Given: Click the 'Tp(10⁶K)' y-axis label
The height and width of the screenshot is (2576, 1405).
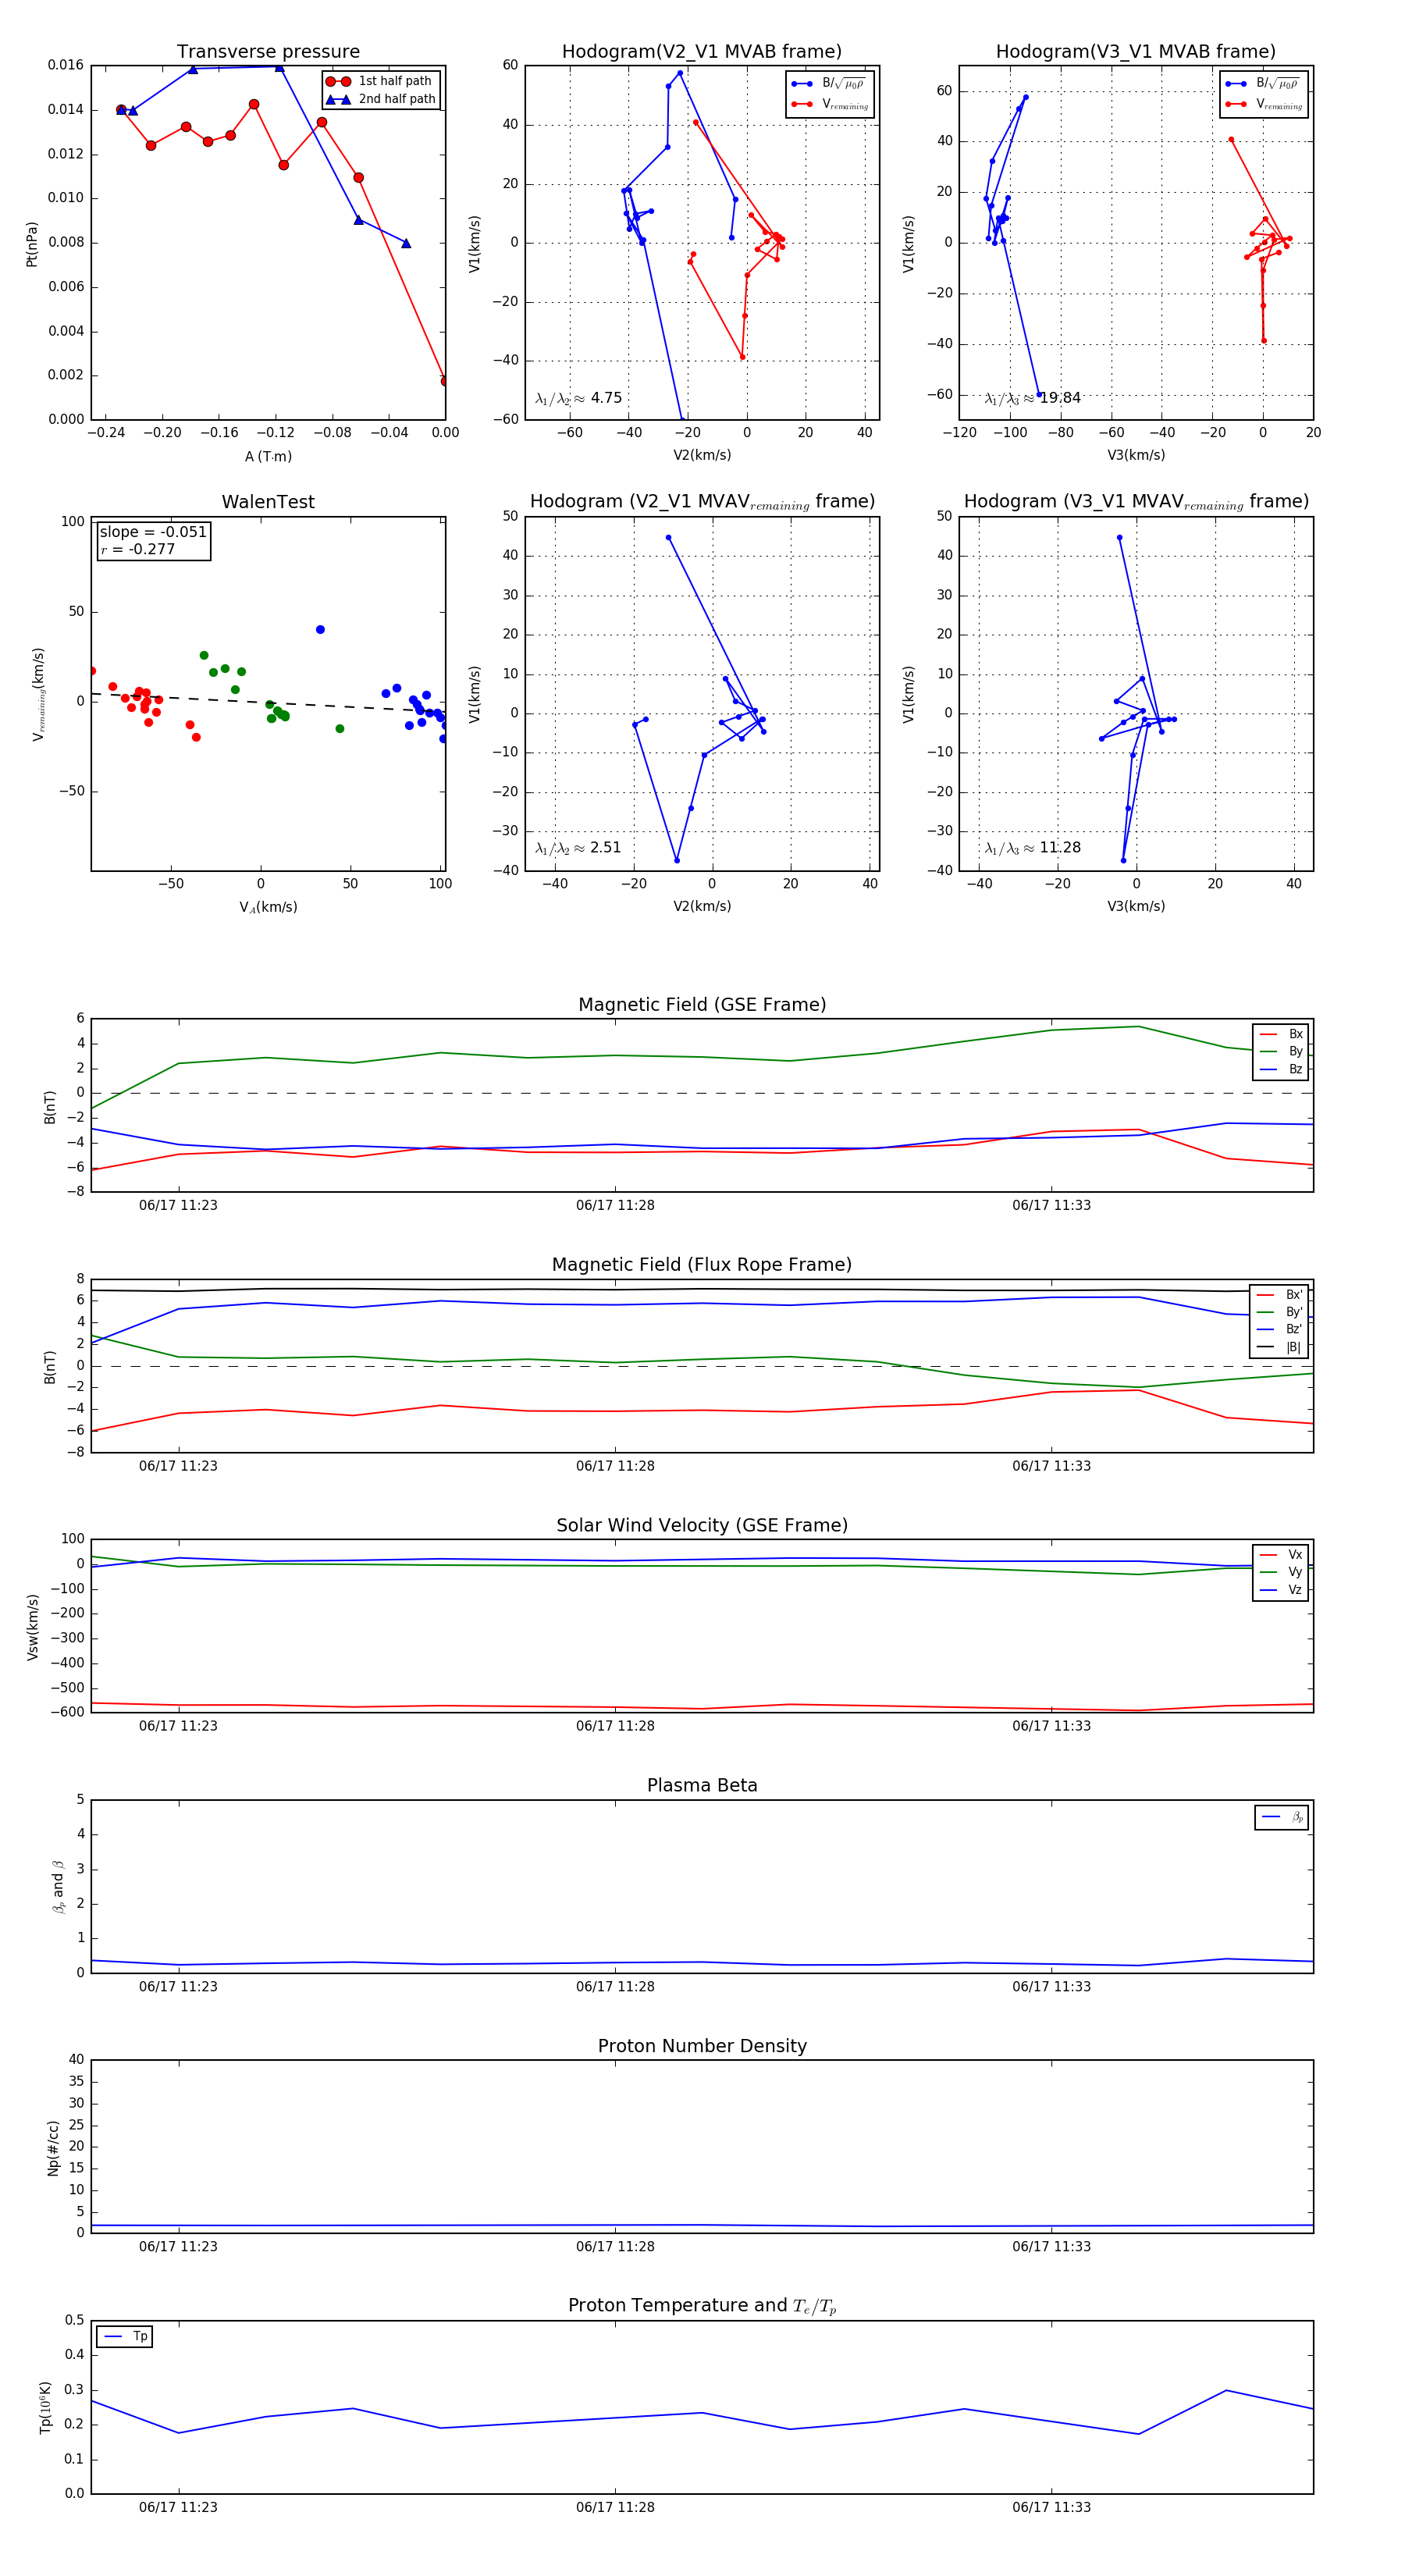Looking at the screenshot, I should (x=45, y=2407).
